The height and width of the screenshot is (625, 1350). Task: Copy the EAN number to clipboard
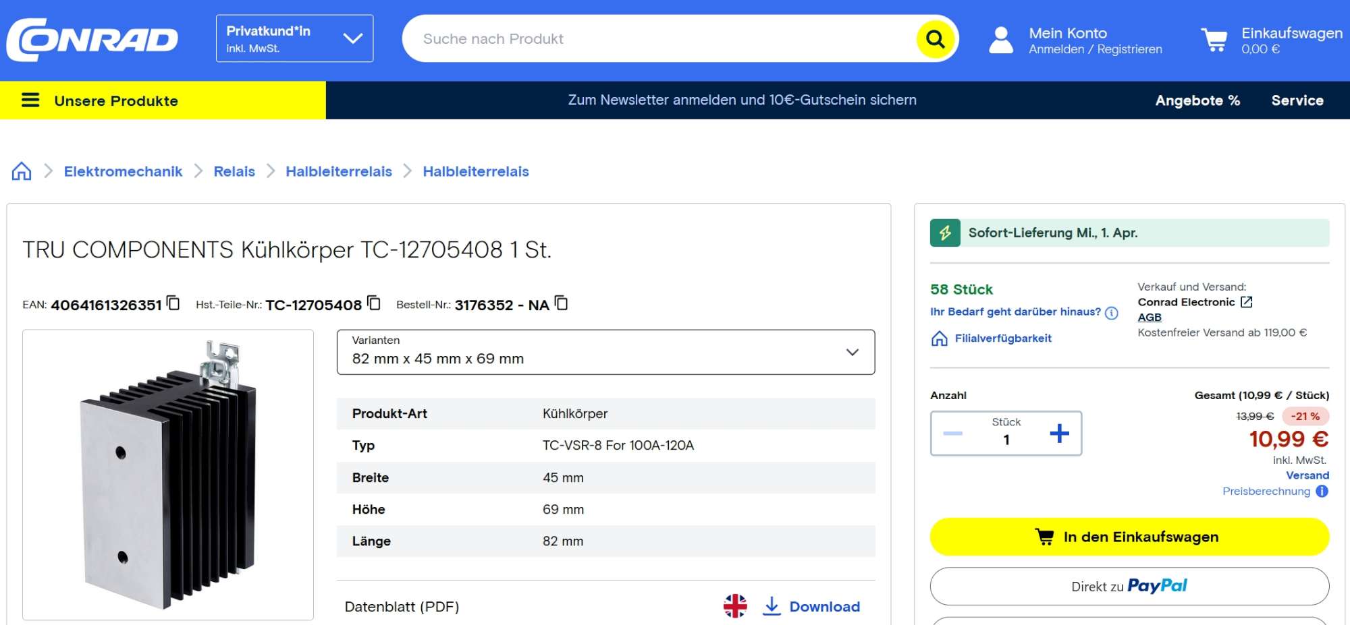[x=173, y=303]
